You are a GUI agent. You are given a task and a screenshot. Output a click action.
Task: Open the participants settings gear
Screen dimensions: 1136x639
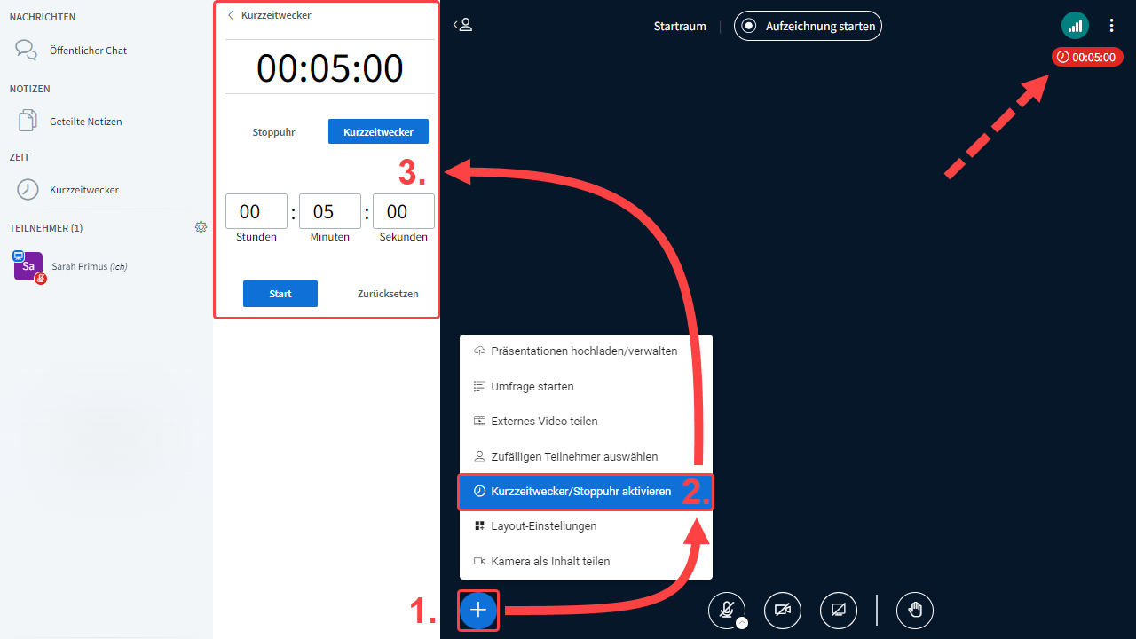click(x=201, y=227)
